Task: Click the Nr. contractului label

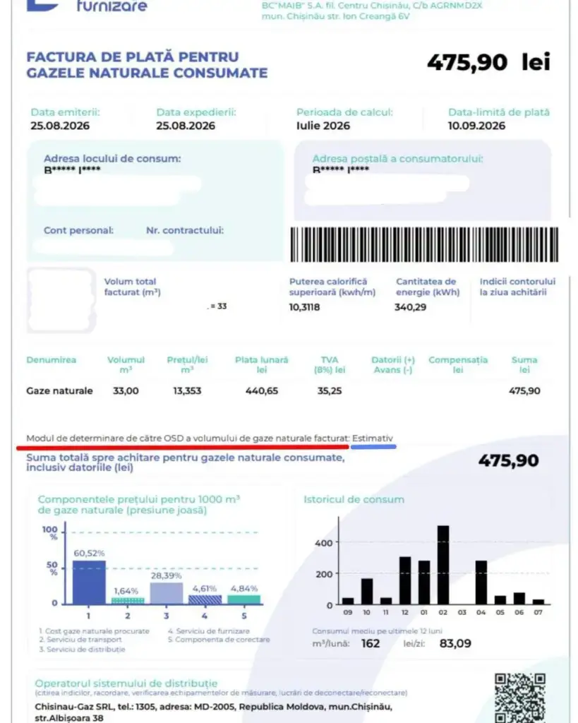Action: (x=185, y=230)
